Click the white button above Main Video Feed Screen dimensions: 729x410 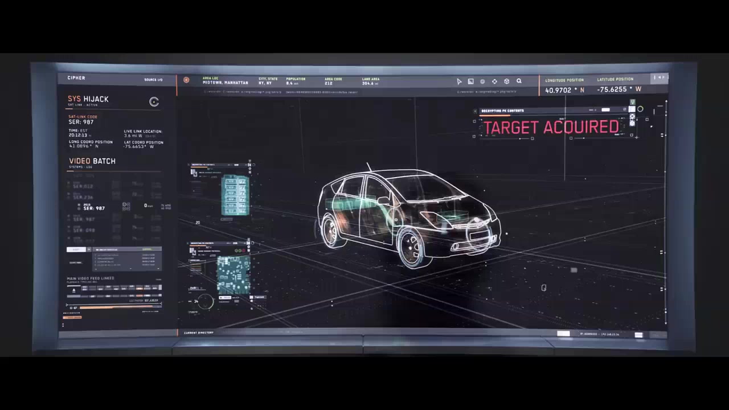click(76, 249)
